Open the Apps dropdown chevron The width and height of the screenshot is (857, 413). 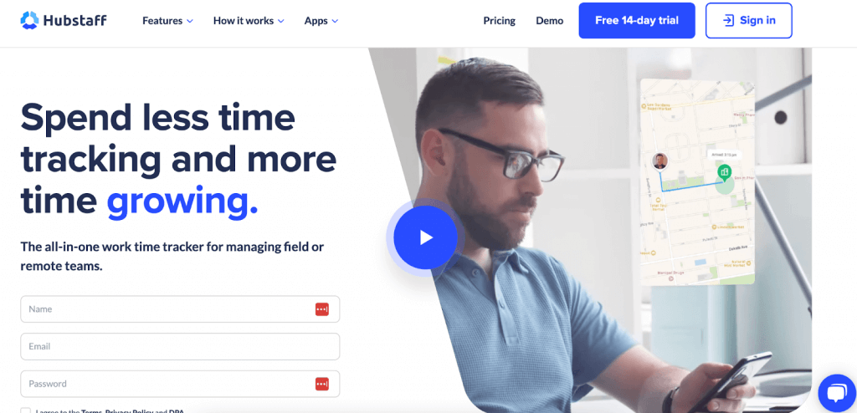point(335,21)
